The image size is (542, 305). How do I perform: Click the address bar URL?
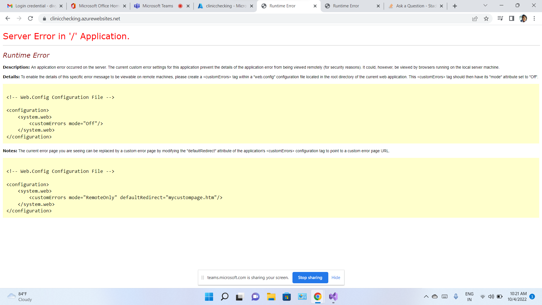85,19
